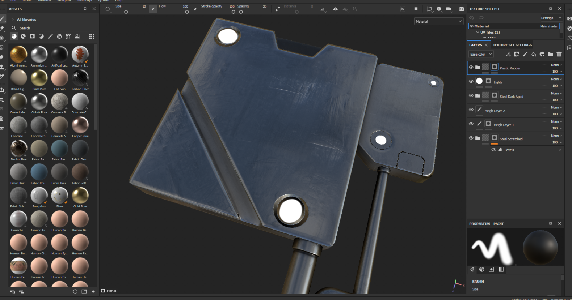Show Smart materials filter in Assets
Viewport: 572px width, 300px height.
pos(23,36)
